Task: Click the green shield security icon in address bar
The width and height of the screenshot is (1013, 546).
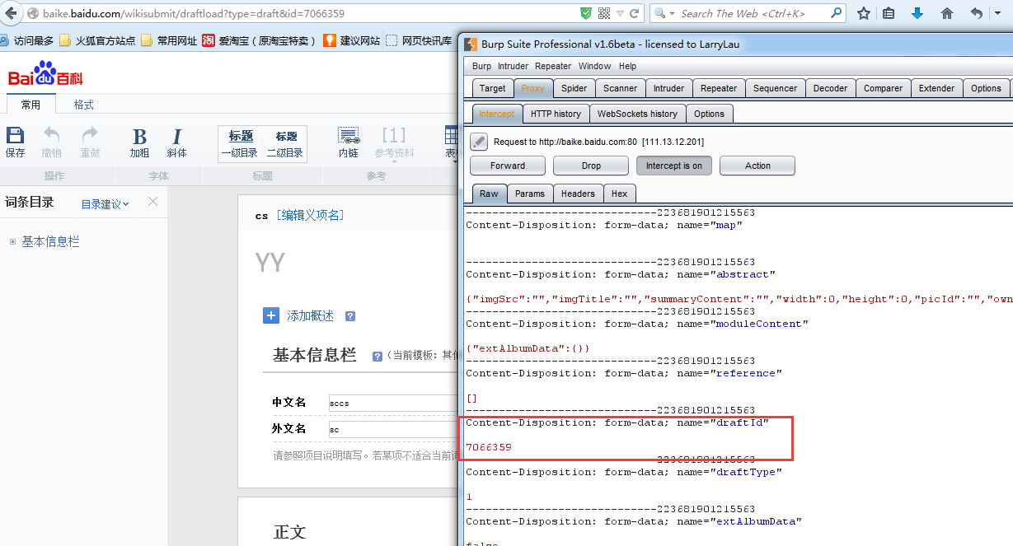Action: 585,13
